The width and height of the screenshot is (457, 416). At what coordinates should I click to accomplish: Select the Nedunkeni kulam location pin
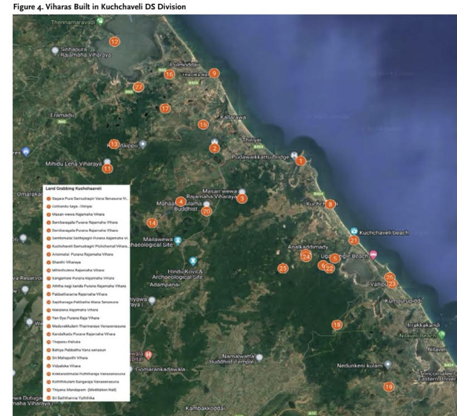[x=388, y=364]
